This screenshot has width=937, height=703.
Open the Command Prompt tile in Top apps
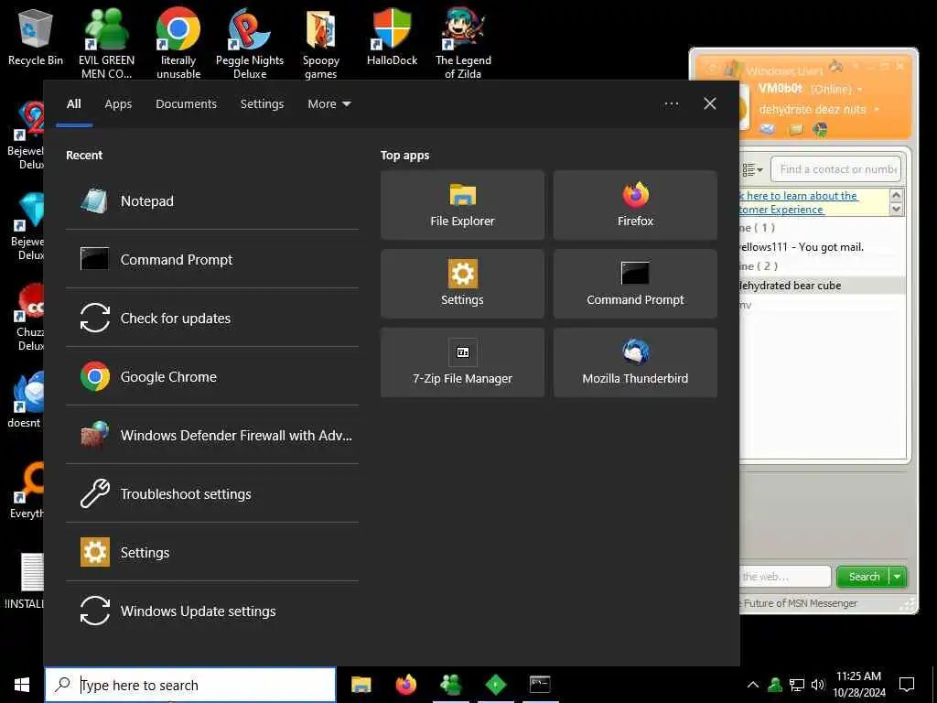coord(635,284)
